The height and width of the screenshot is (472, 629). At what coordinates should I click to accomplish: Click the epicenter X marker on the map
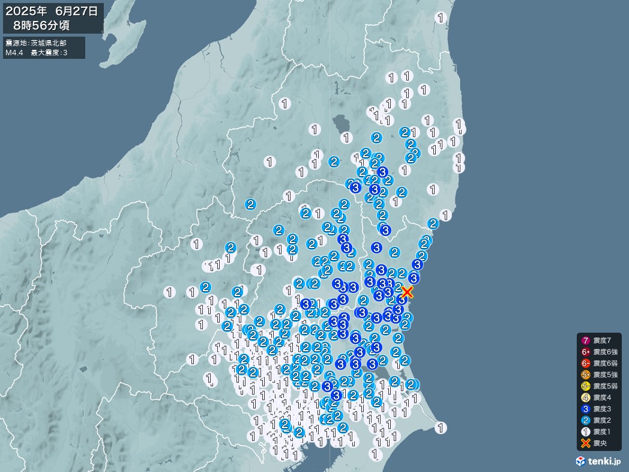click(x=407, y=292)
